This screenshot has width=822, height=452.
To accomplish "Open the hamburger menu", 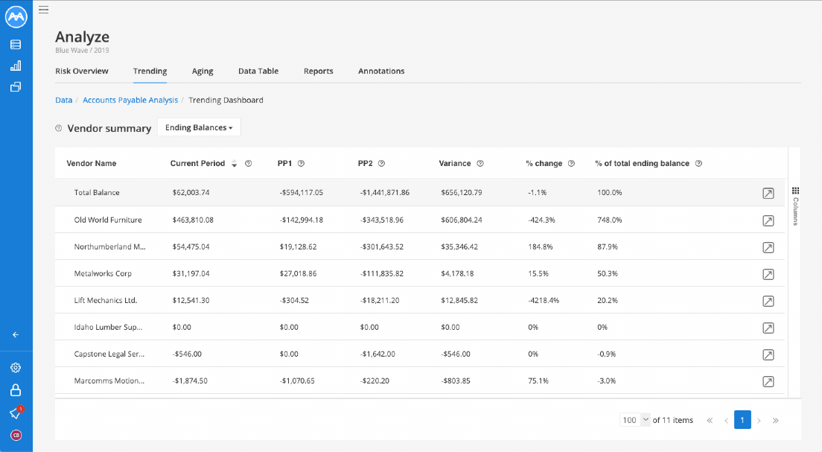I will click(x=43, y=10).
